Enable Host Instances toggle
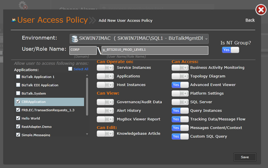The image size is (268, 168). [x=105, y=85]
